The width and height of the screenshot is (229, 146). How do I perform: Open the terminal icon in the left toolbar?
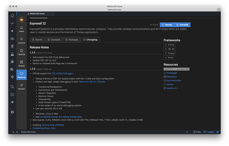point(12,95)
